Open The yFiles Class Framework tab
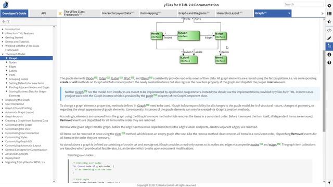333x187 pixels. click(81, 14)
